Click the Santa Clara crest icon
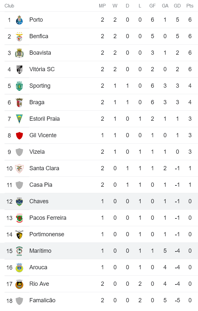This screenshot has width=198, height=311. [x=19, y=168]
